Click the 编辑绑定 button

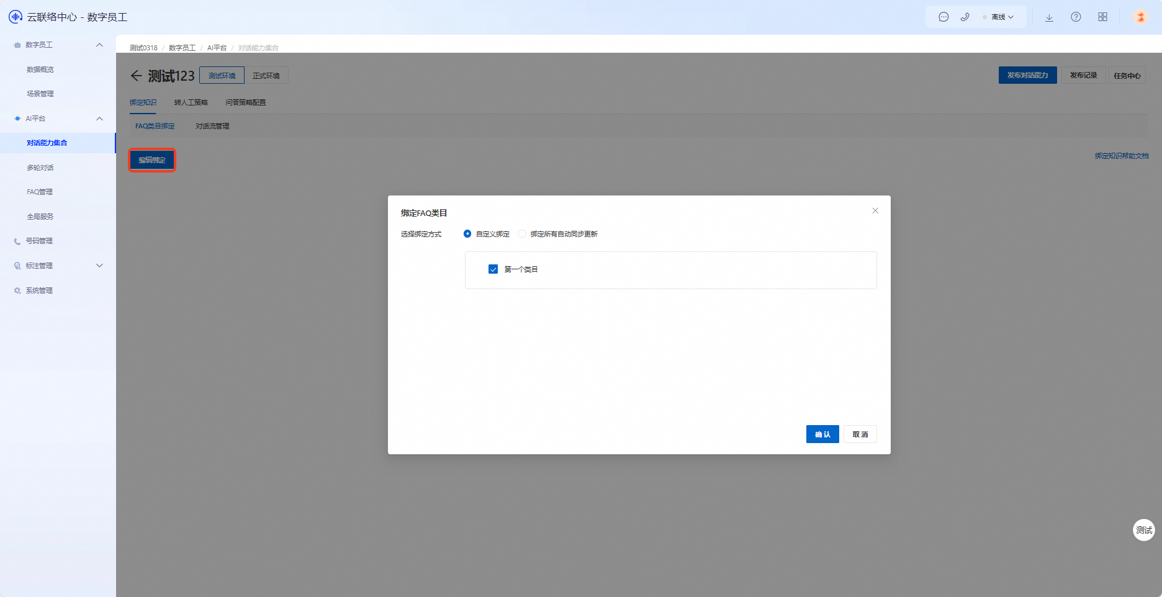click(152, 160)
